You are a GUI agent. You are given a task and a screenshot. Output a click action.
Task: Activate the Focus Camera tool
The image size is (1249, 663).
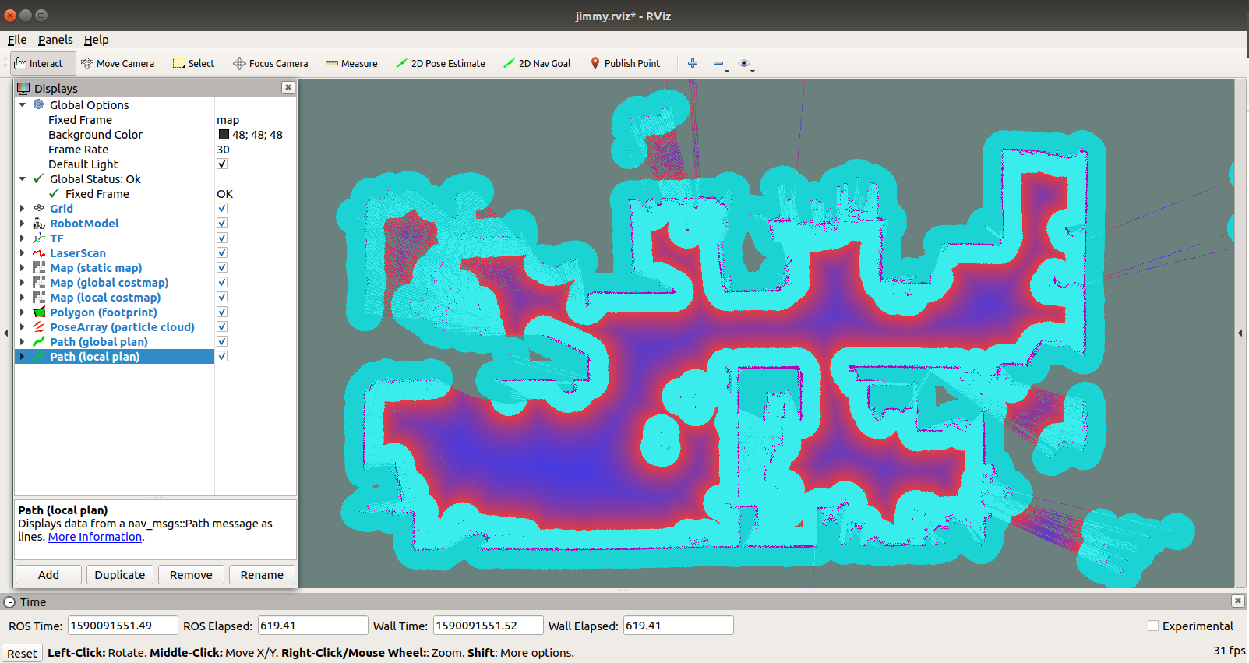pyautogui.click(x=270, y=64)
